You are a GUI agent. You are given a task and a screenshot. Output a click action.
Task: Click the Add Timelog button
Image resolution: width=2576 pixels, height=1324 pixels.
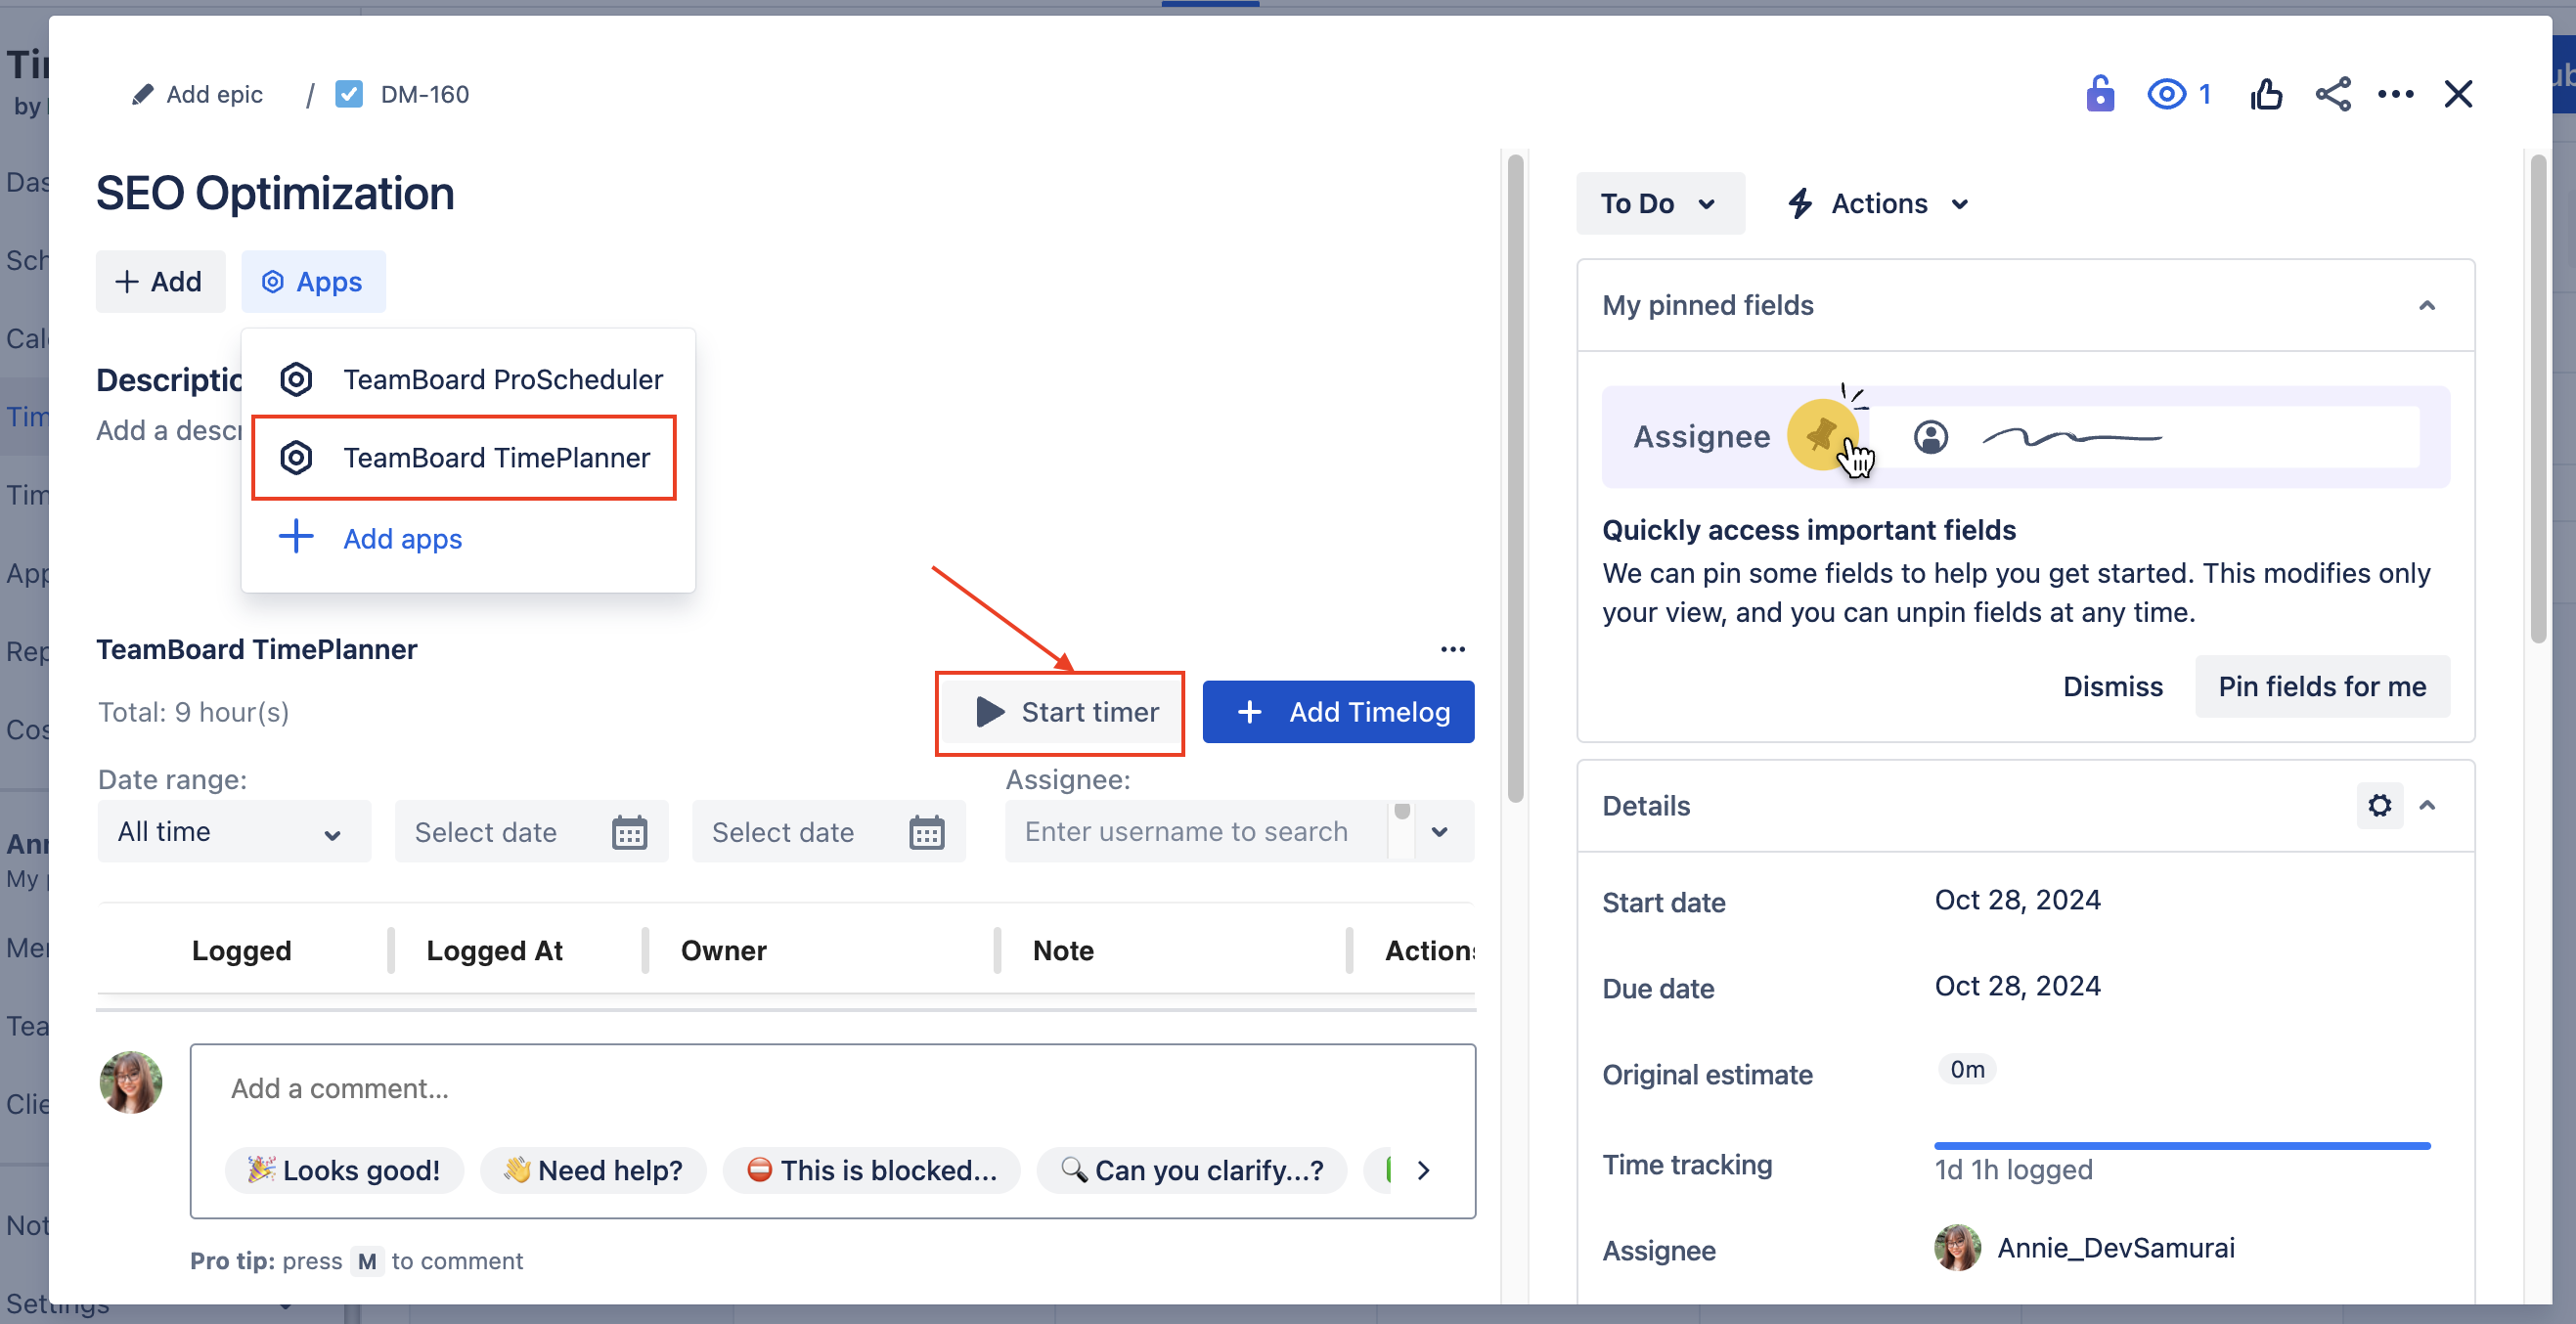(x=1338, y=712)
